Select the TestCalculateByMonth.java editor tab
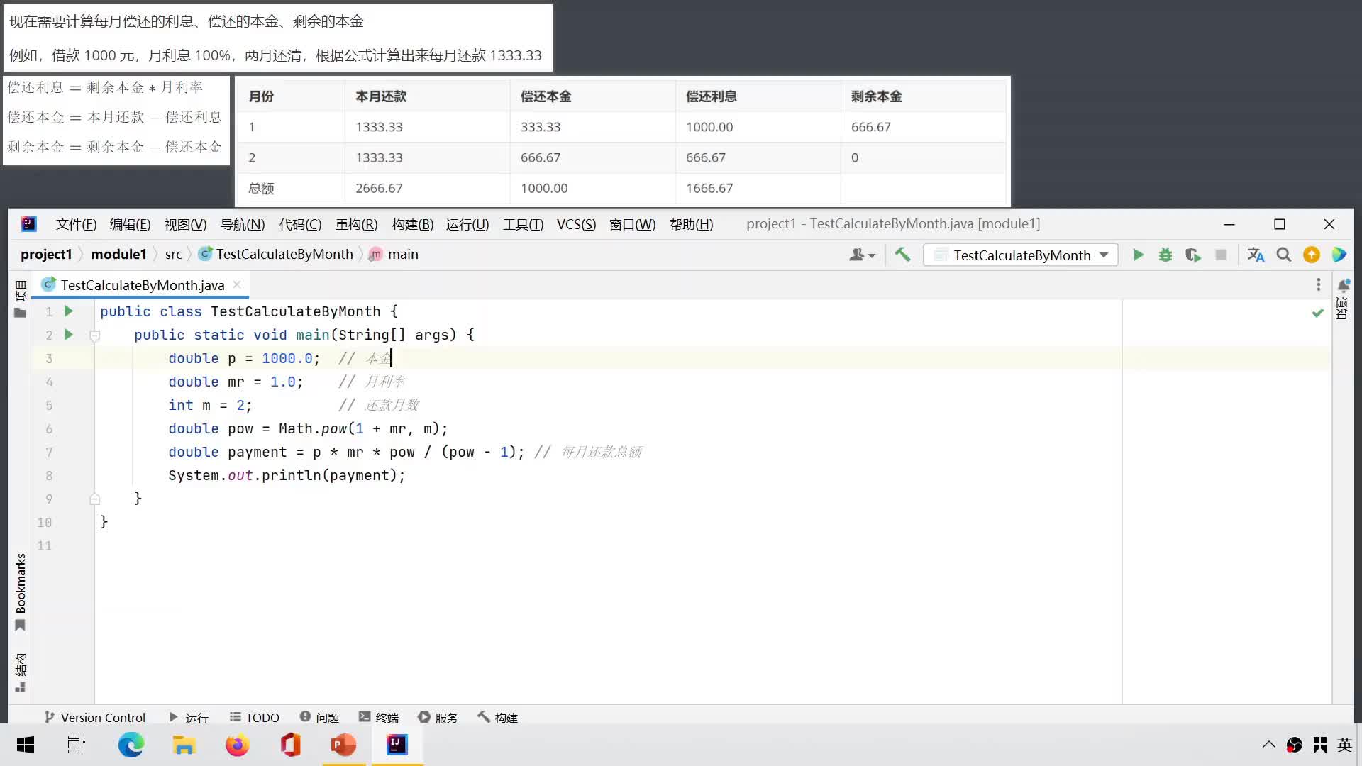1362x766 pixels. click(x=142, y=284)
